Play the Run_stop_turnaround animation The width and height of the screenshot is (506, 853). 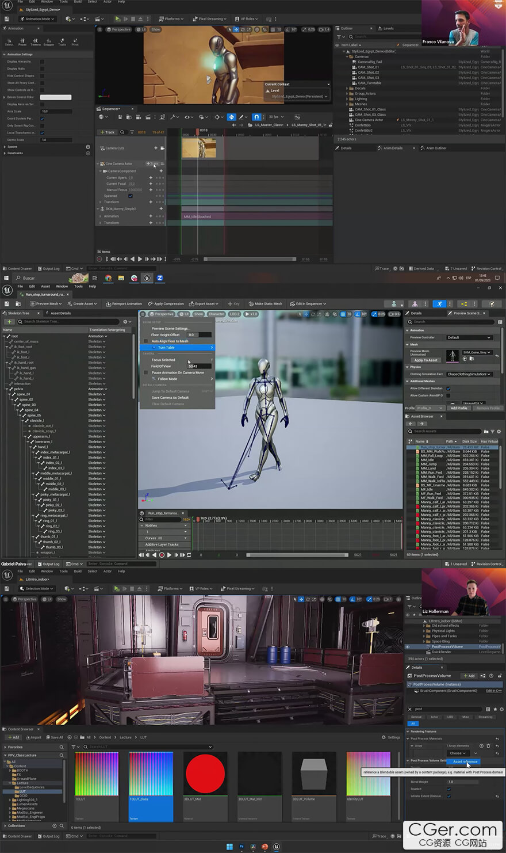pos(169,555)
